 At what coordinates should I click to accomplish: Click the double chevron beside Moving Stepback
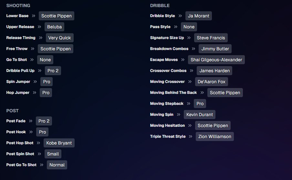pos(189,104)
